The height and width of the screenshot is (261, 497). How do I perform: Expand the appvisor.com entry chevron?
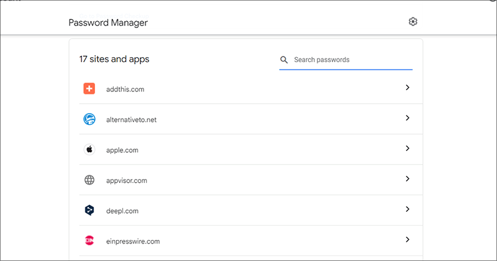click(408, 179)
